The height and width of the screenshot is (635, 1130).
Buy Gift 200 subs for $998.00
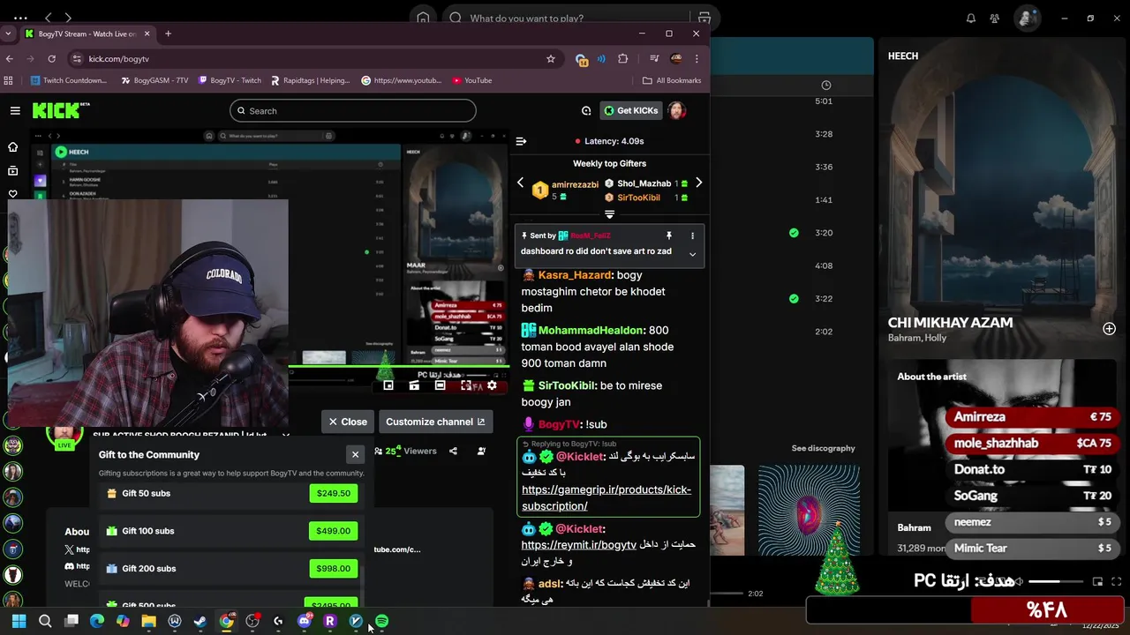pos(334,568)
